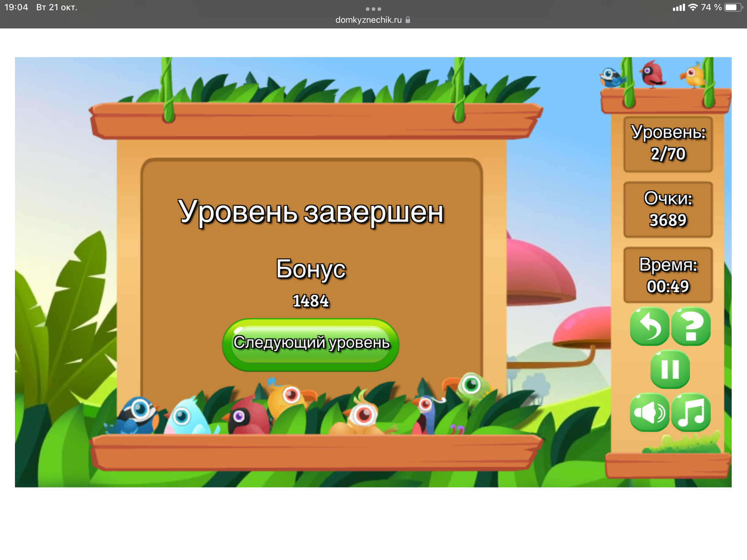
Task: Open help with question mark button
Action: point(691,327)
